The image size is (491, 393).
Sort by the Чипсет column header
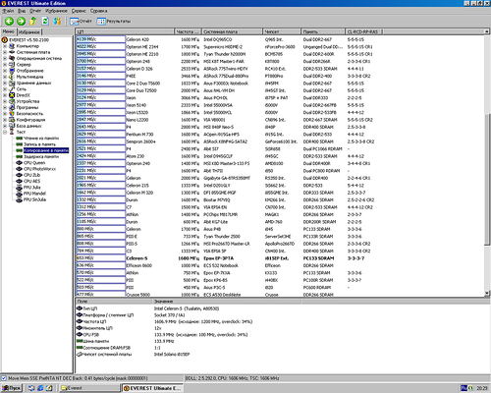click(282, 31)
